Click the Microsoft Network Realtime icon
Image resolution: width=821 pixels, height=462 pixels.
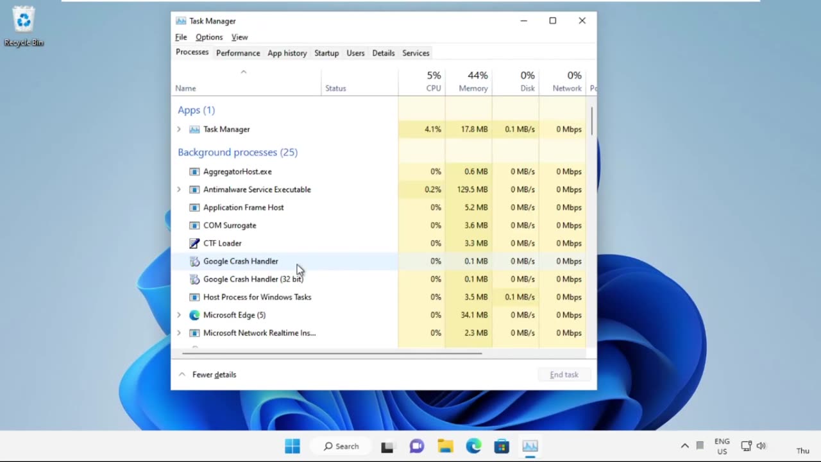coord(194,333)
